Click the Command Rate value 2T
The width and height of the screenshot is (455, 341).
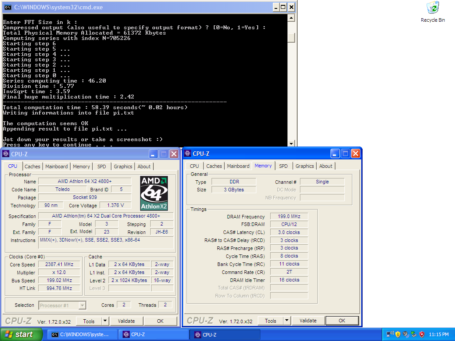click(289, 272)
